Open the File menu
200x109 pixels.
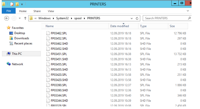coord(9,11)
